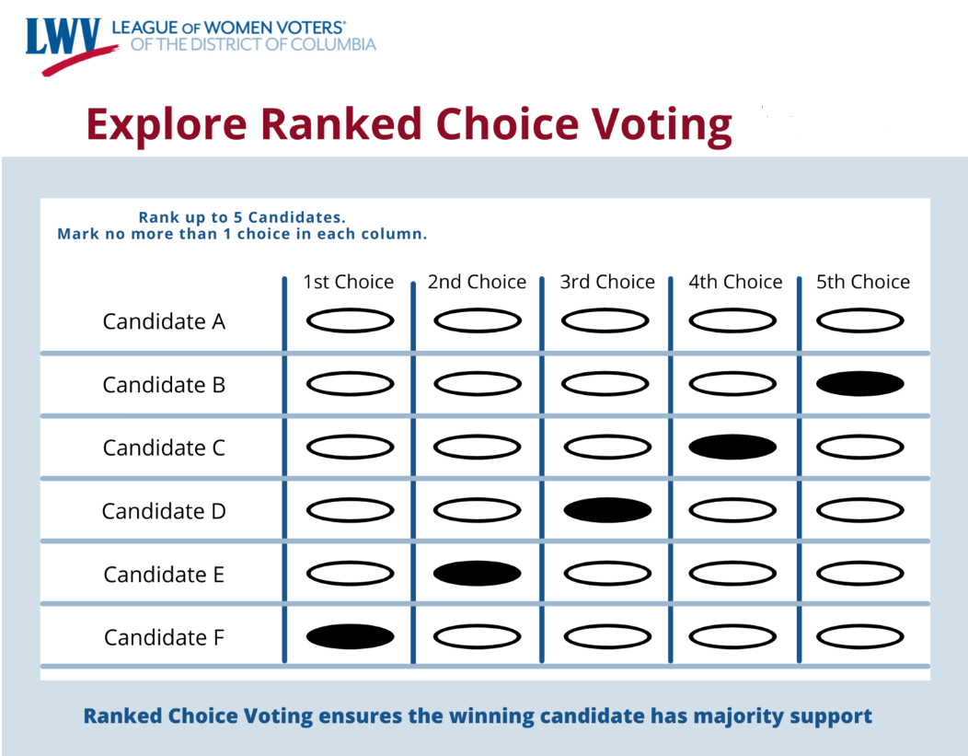Select Candidate D 1st Choice oval
968x756 pixels.
pos(350,510)
